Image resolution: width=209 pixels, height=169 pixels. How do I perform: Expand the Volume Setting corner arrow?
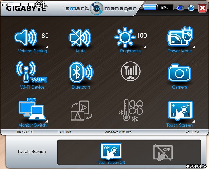46,47
